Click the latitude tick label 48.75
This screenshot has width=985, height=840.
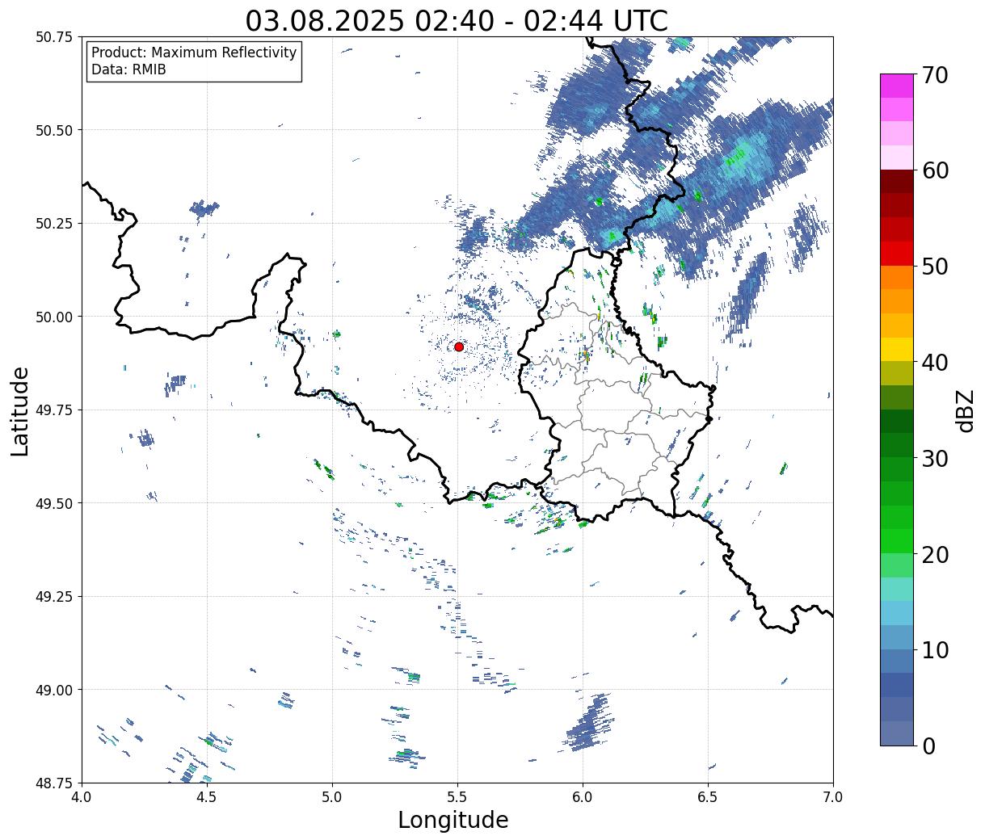(x=54, y=783)
